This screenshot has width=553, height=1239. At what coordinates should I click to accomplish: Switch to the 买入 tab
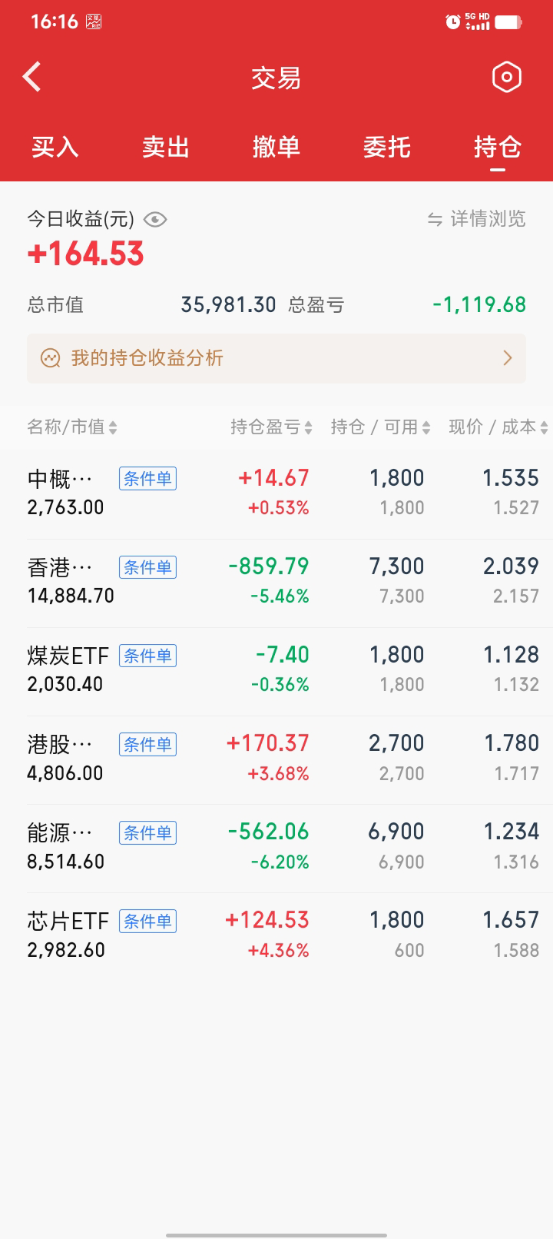tap(55, 147)
